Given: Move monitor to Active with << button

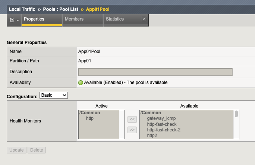Looking at the screenshot, I should click(x=132, y=119).
